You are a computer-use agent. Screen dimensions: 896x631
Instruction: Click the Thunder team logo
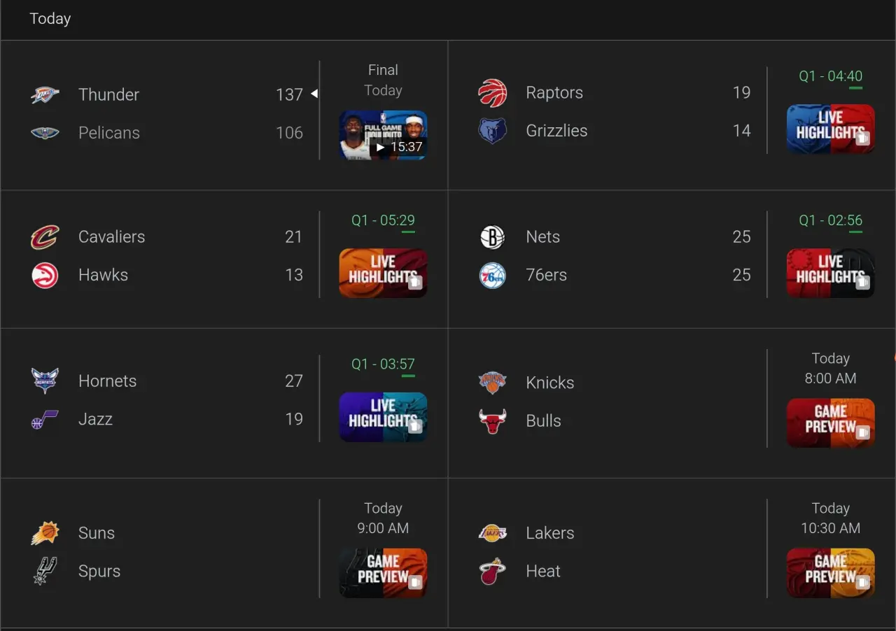point(45,94)
